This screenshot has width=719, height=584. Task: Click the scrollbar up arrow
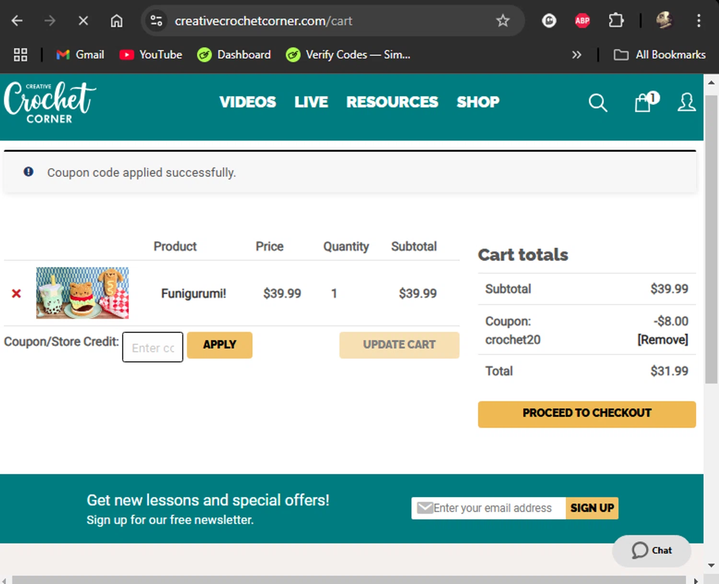coord(711,82)
